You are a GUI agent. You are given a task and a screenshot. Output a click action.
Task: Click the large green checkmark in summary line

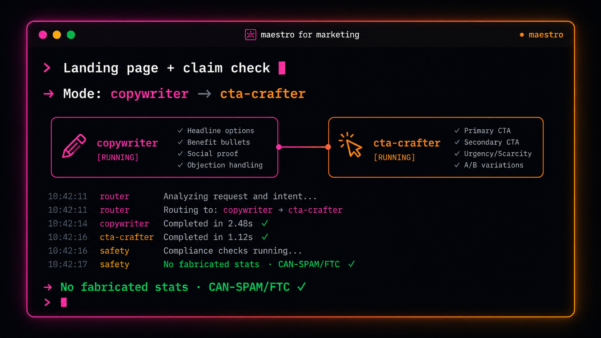(x=302, y=287)
